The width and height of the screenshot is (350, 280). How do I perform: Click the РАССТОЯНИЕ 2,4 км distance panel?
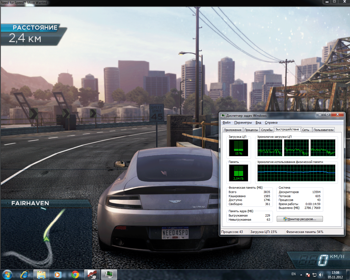pyautogui.click(x=33, y=34)
